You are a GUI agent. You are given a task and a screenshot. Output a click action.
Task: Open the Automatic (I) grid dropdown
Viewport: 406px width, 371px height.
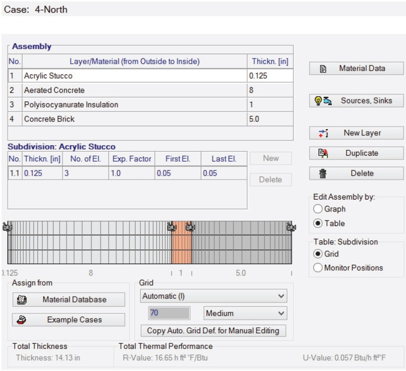coord(214,296)
